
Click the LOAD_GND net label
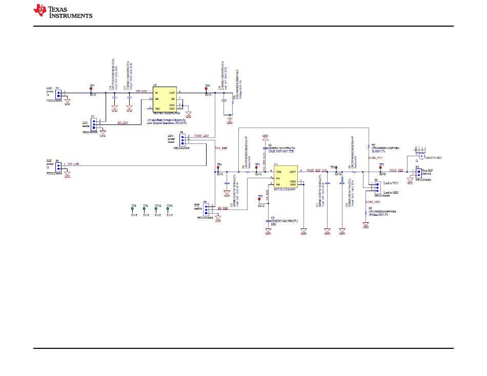[x=373, y=202]
